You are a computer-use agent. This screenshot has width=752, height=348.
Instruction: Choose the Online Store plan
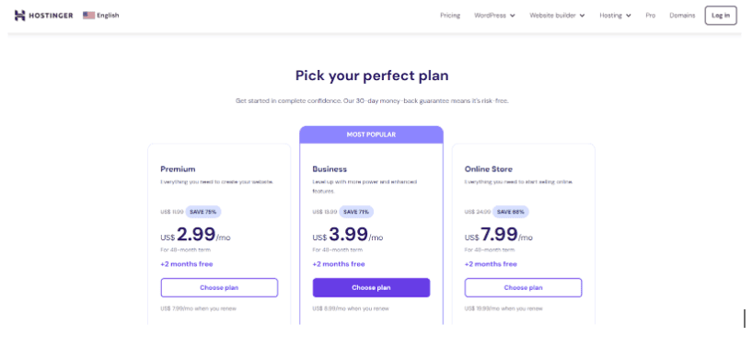(523, 287)
